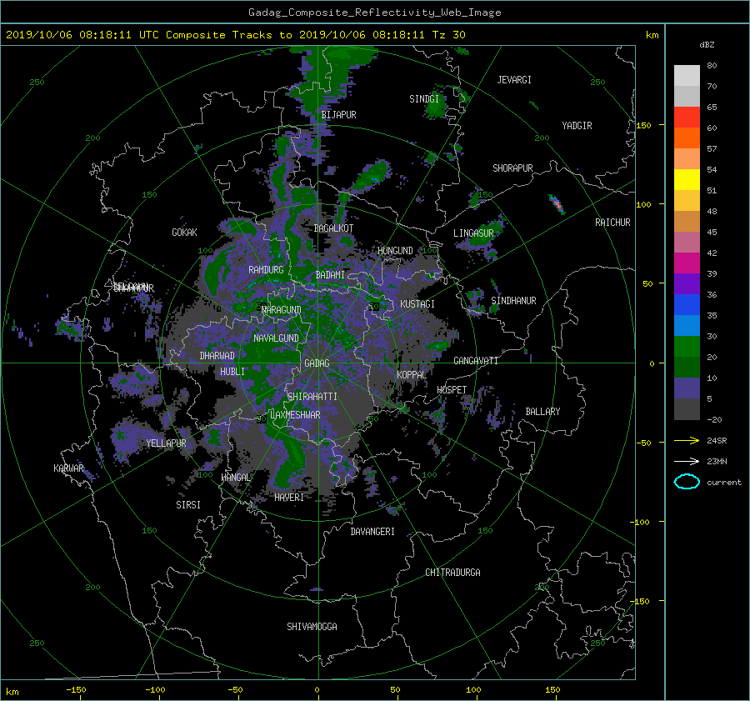Pick the purple 10 dBZ color swatch
Screen dimensions: 750x701
click(x=687, y=388)
